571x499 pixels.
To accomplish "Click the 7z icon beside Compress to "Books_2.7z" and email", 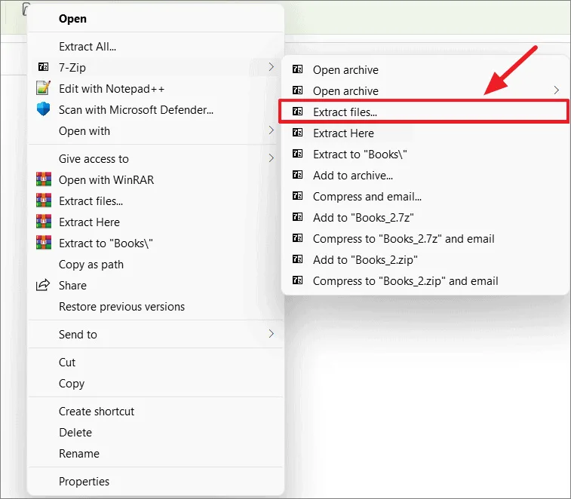I will point(297,238).
